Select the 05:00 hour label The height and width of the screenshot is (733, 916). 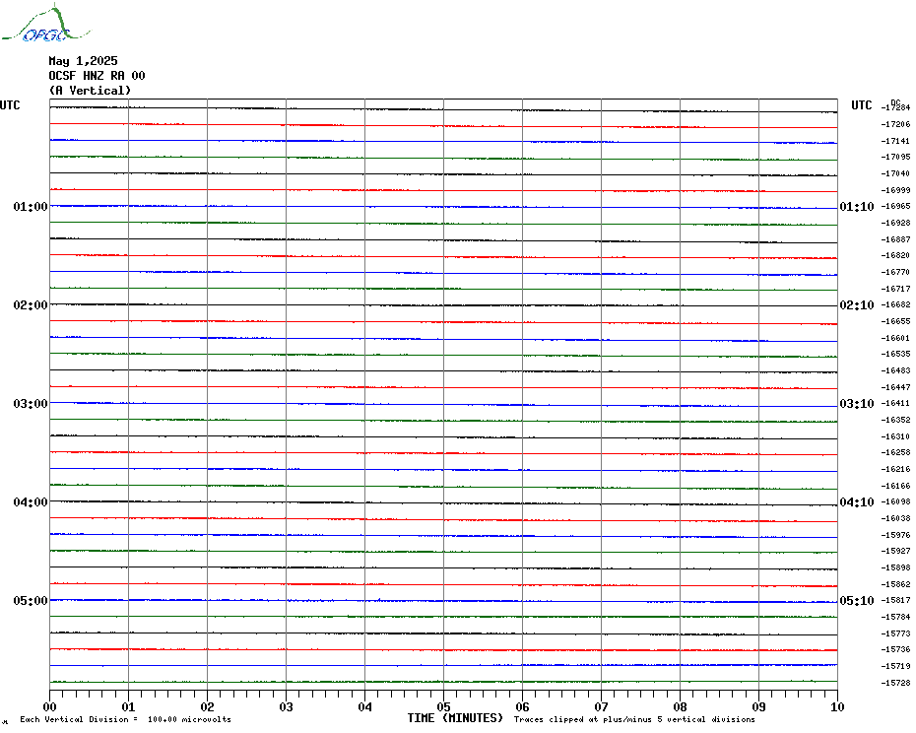(x=31, y=600)
